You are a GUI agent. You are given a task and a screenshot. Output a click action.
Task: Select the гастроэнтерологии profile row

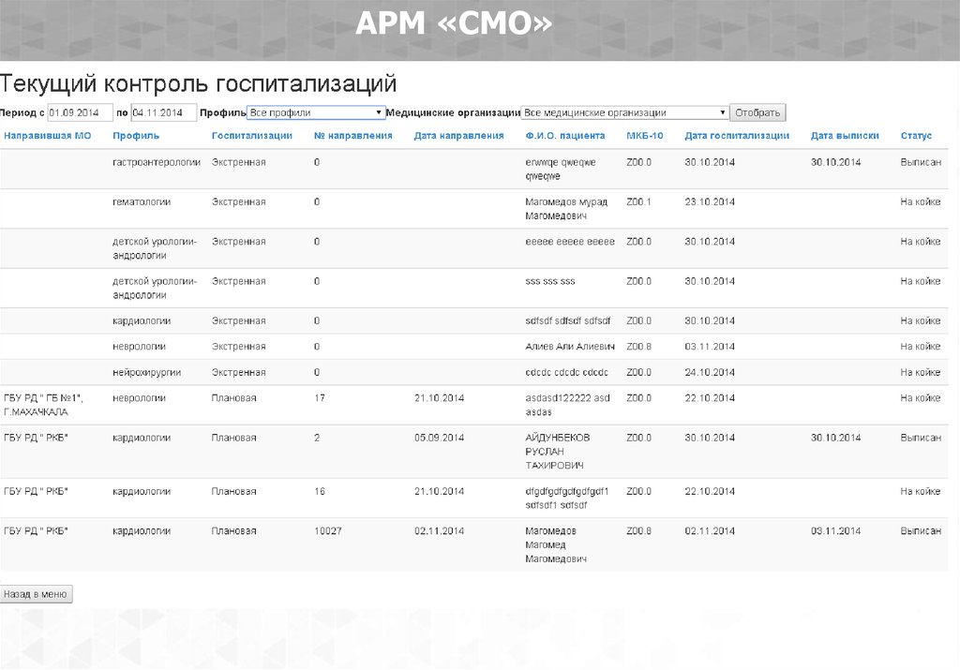pos(157,162)
